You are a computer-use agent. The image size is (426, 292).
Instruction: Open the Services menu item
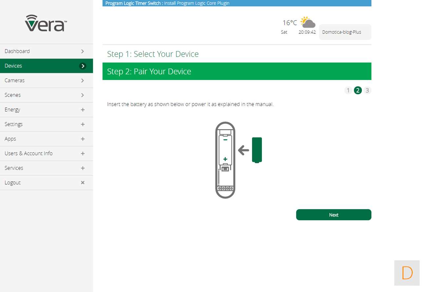(x=14, y=168)
